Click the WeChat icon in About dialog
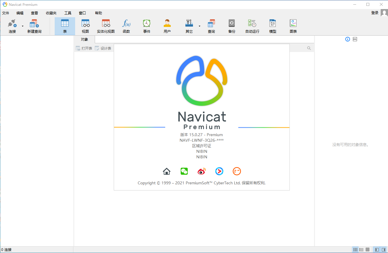 point(184,171)
